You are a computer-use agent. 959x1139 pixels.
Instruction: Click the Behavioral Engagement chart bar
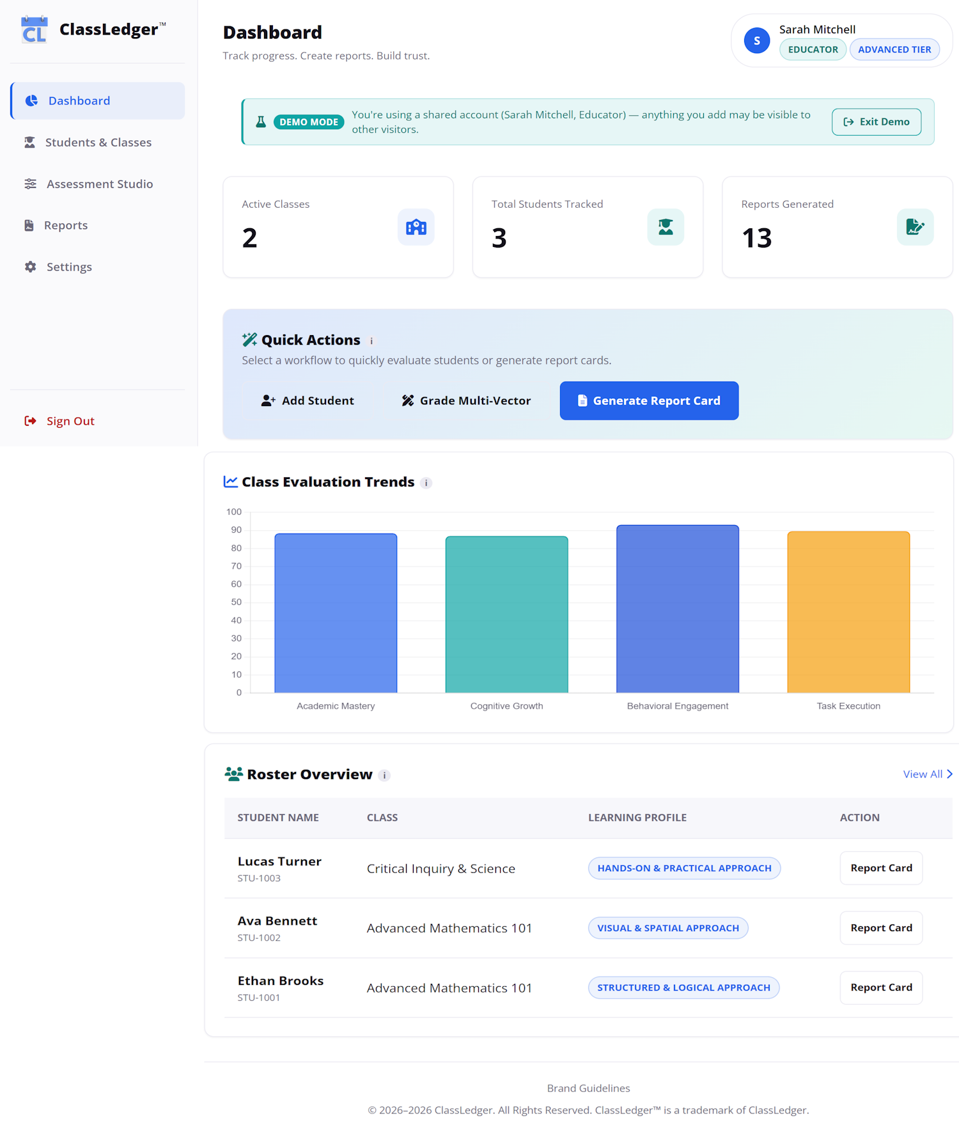pyautogui.click(x=678, y=609)
